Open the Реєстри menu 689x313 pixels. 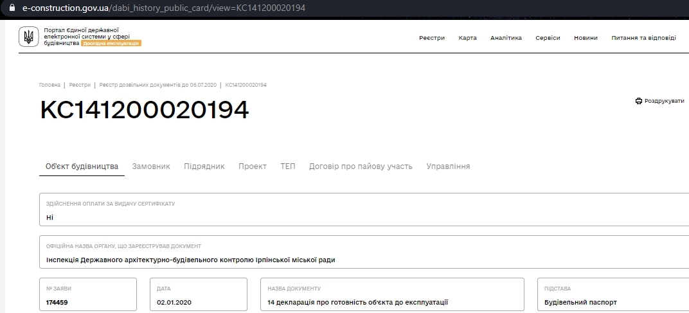[x=431, y=38]
